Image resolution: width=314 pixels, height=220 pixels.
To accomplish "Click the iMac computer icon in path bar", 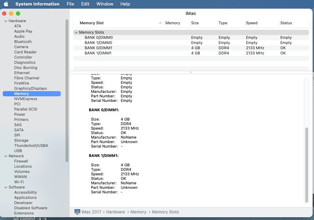I will pyautogui.click(x=77, y=212).
